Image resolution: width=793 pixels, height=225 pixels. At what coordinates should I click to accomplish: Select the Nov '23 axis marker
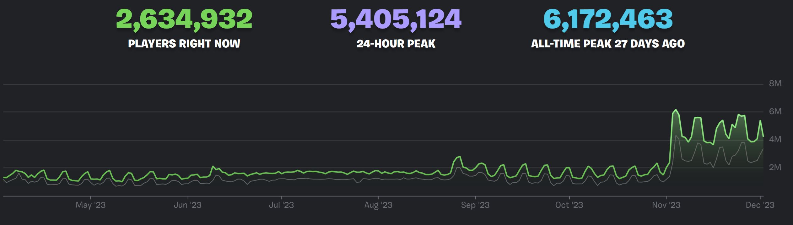666,205
